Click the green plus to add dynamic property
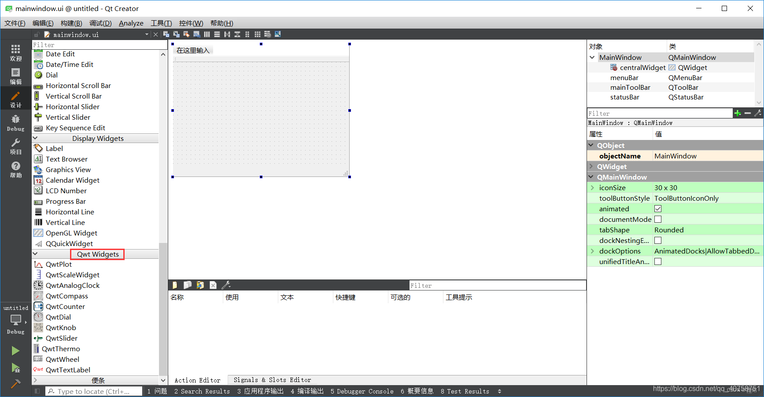This screenshot has height=397, width=764. [x=738, y=113]
